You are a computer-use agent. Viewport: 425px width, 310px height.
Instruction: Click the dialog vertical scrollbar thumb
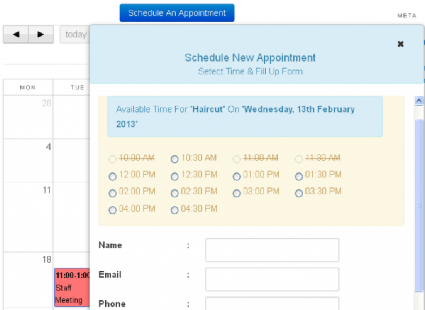coord(419,206)
